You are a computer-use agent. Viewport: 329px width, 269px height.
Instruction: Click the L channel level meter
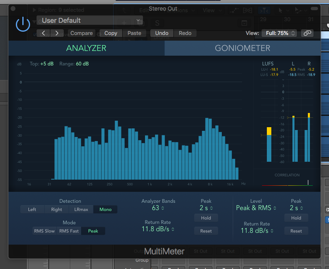(295, 139)
